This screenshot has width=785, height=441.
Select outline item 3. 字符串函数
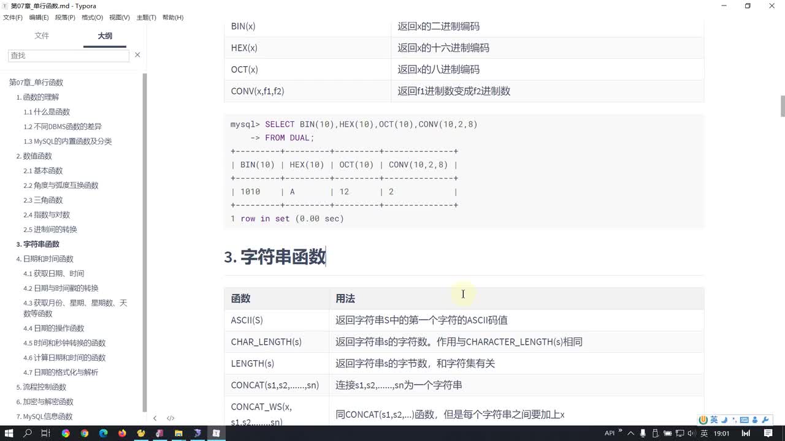click(x=37, y=244)
